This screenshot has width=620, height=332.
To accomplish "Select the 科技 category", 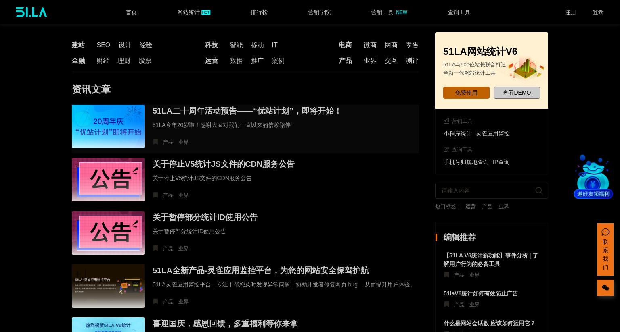I will tap(212, 45).
